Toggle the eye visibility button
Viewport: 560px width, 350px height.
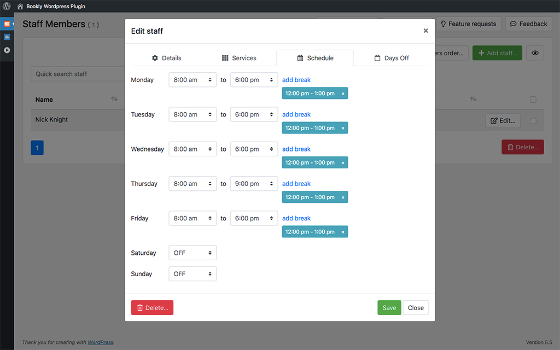click(x=535, y=53)
